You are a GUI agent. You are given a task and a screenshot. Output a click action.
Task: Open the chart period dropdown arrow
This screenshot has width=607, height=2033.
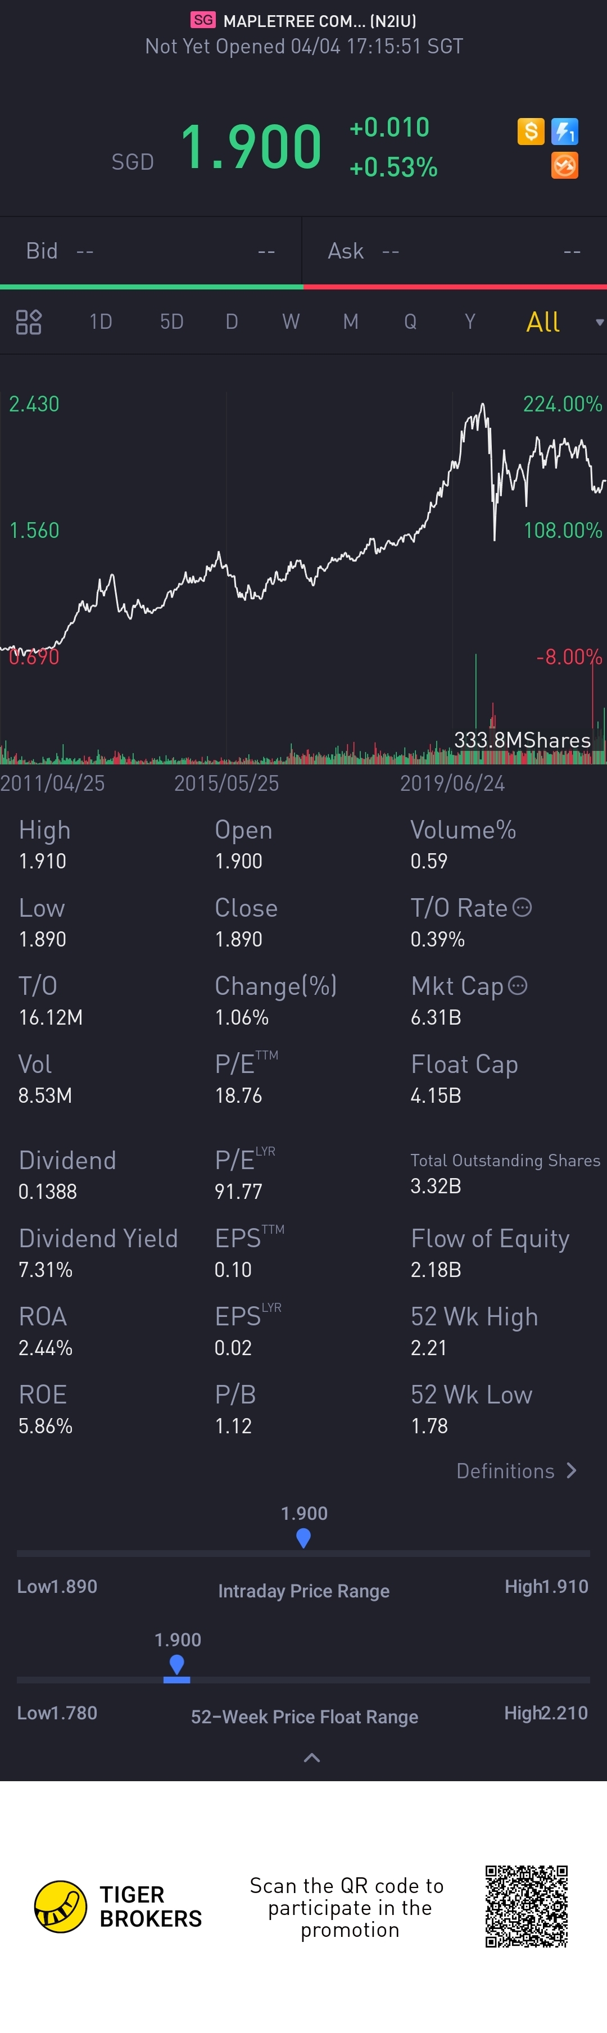pyautogui.click(x=599, y=322)
